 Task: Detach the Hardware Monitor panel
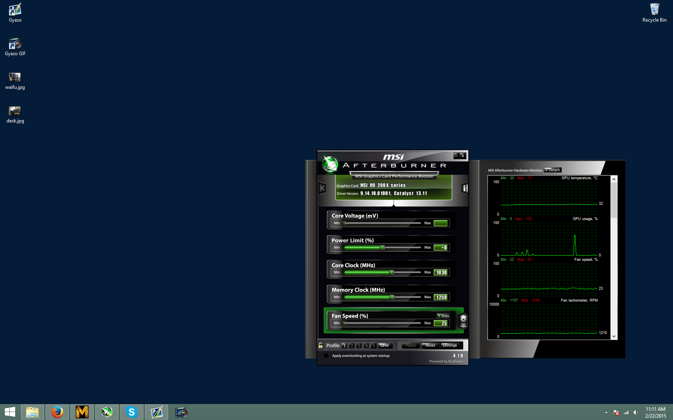tap(553, 170)
